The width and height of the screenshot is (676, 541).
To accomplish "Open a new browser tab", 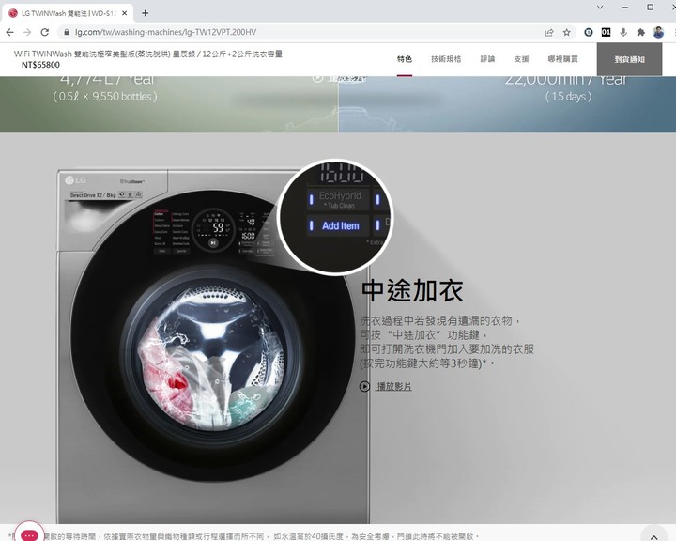I will pos(146,13).
